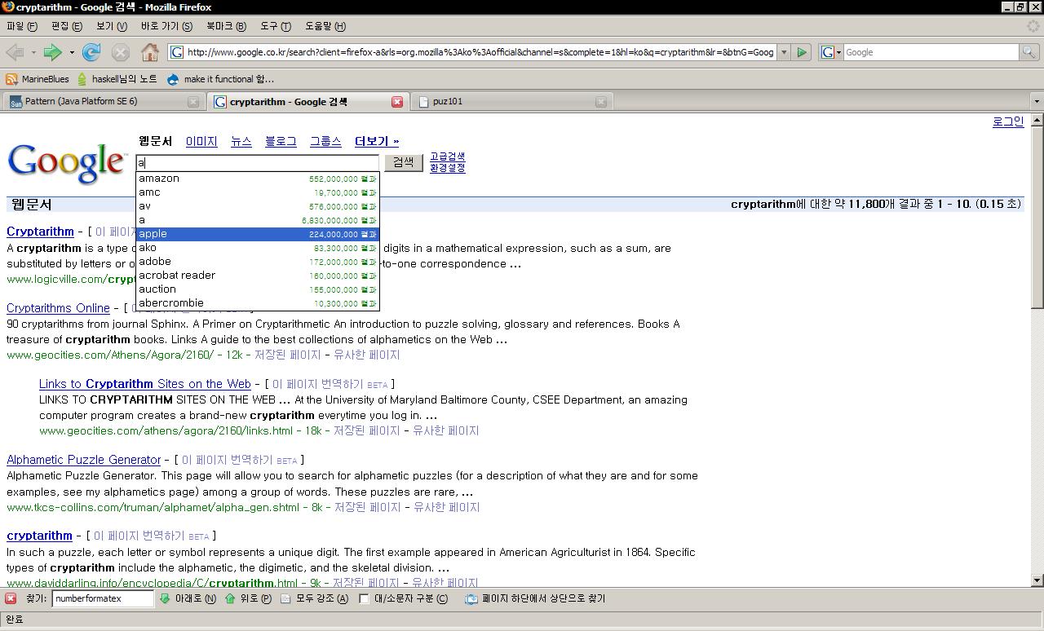Select 'abercrombie' suggestion
Image resolution: width=1044 pixels, height=631 pixels.
coord(257,303)
